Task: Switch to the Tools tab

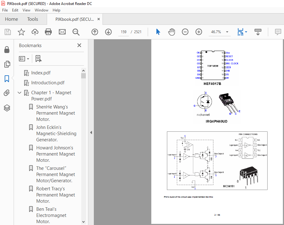Action: pos(33,19)
